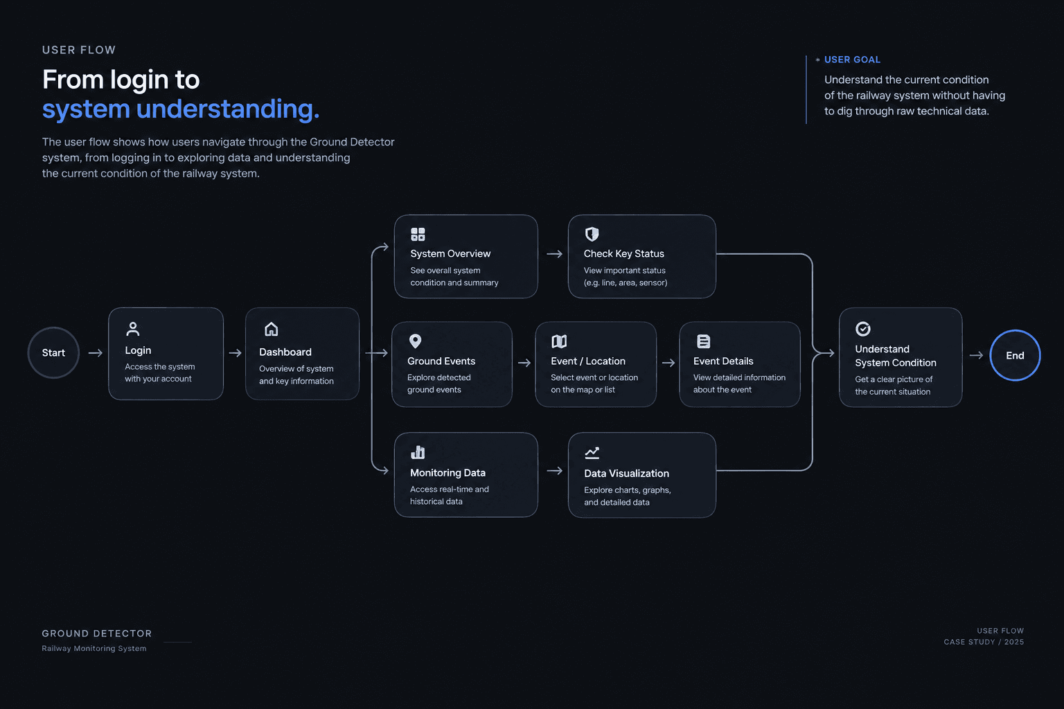Click the user profile icon in Login card
The height and width of the screenshot is (709, 1064).
click(x=133, y=329)
